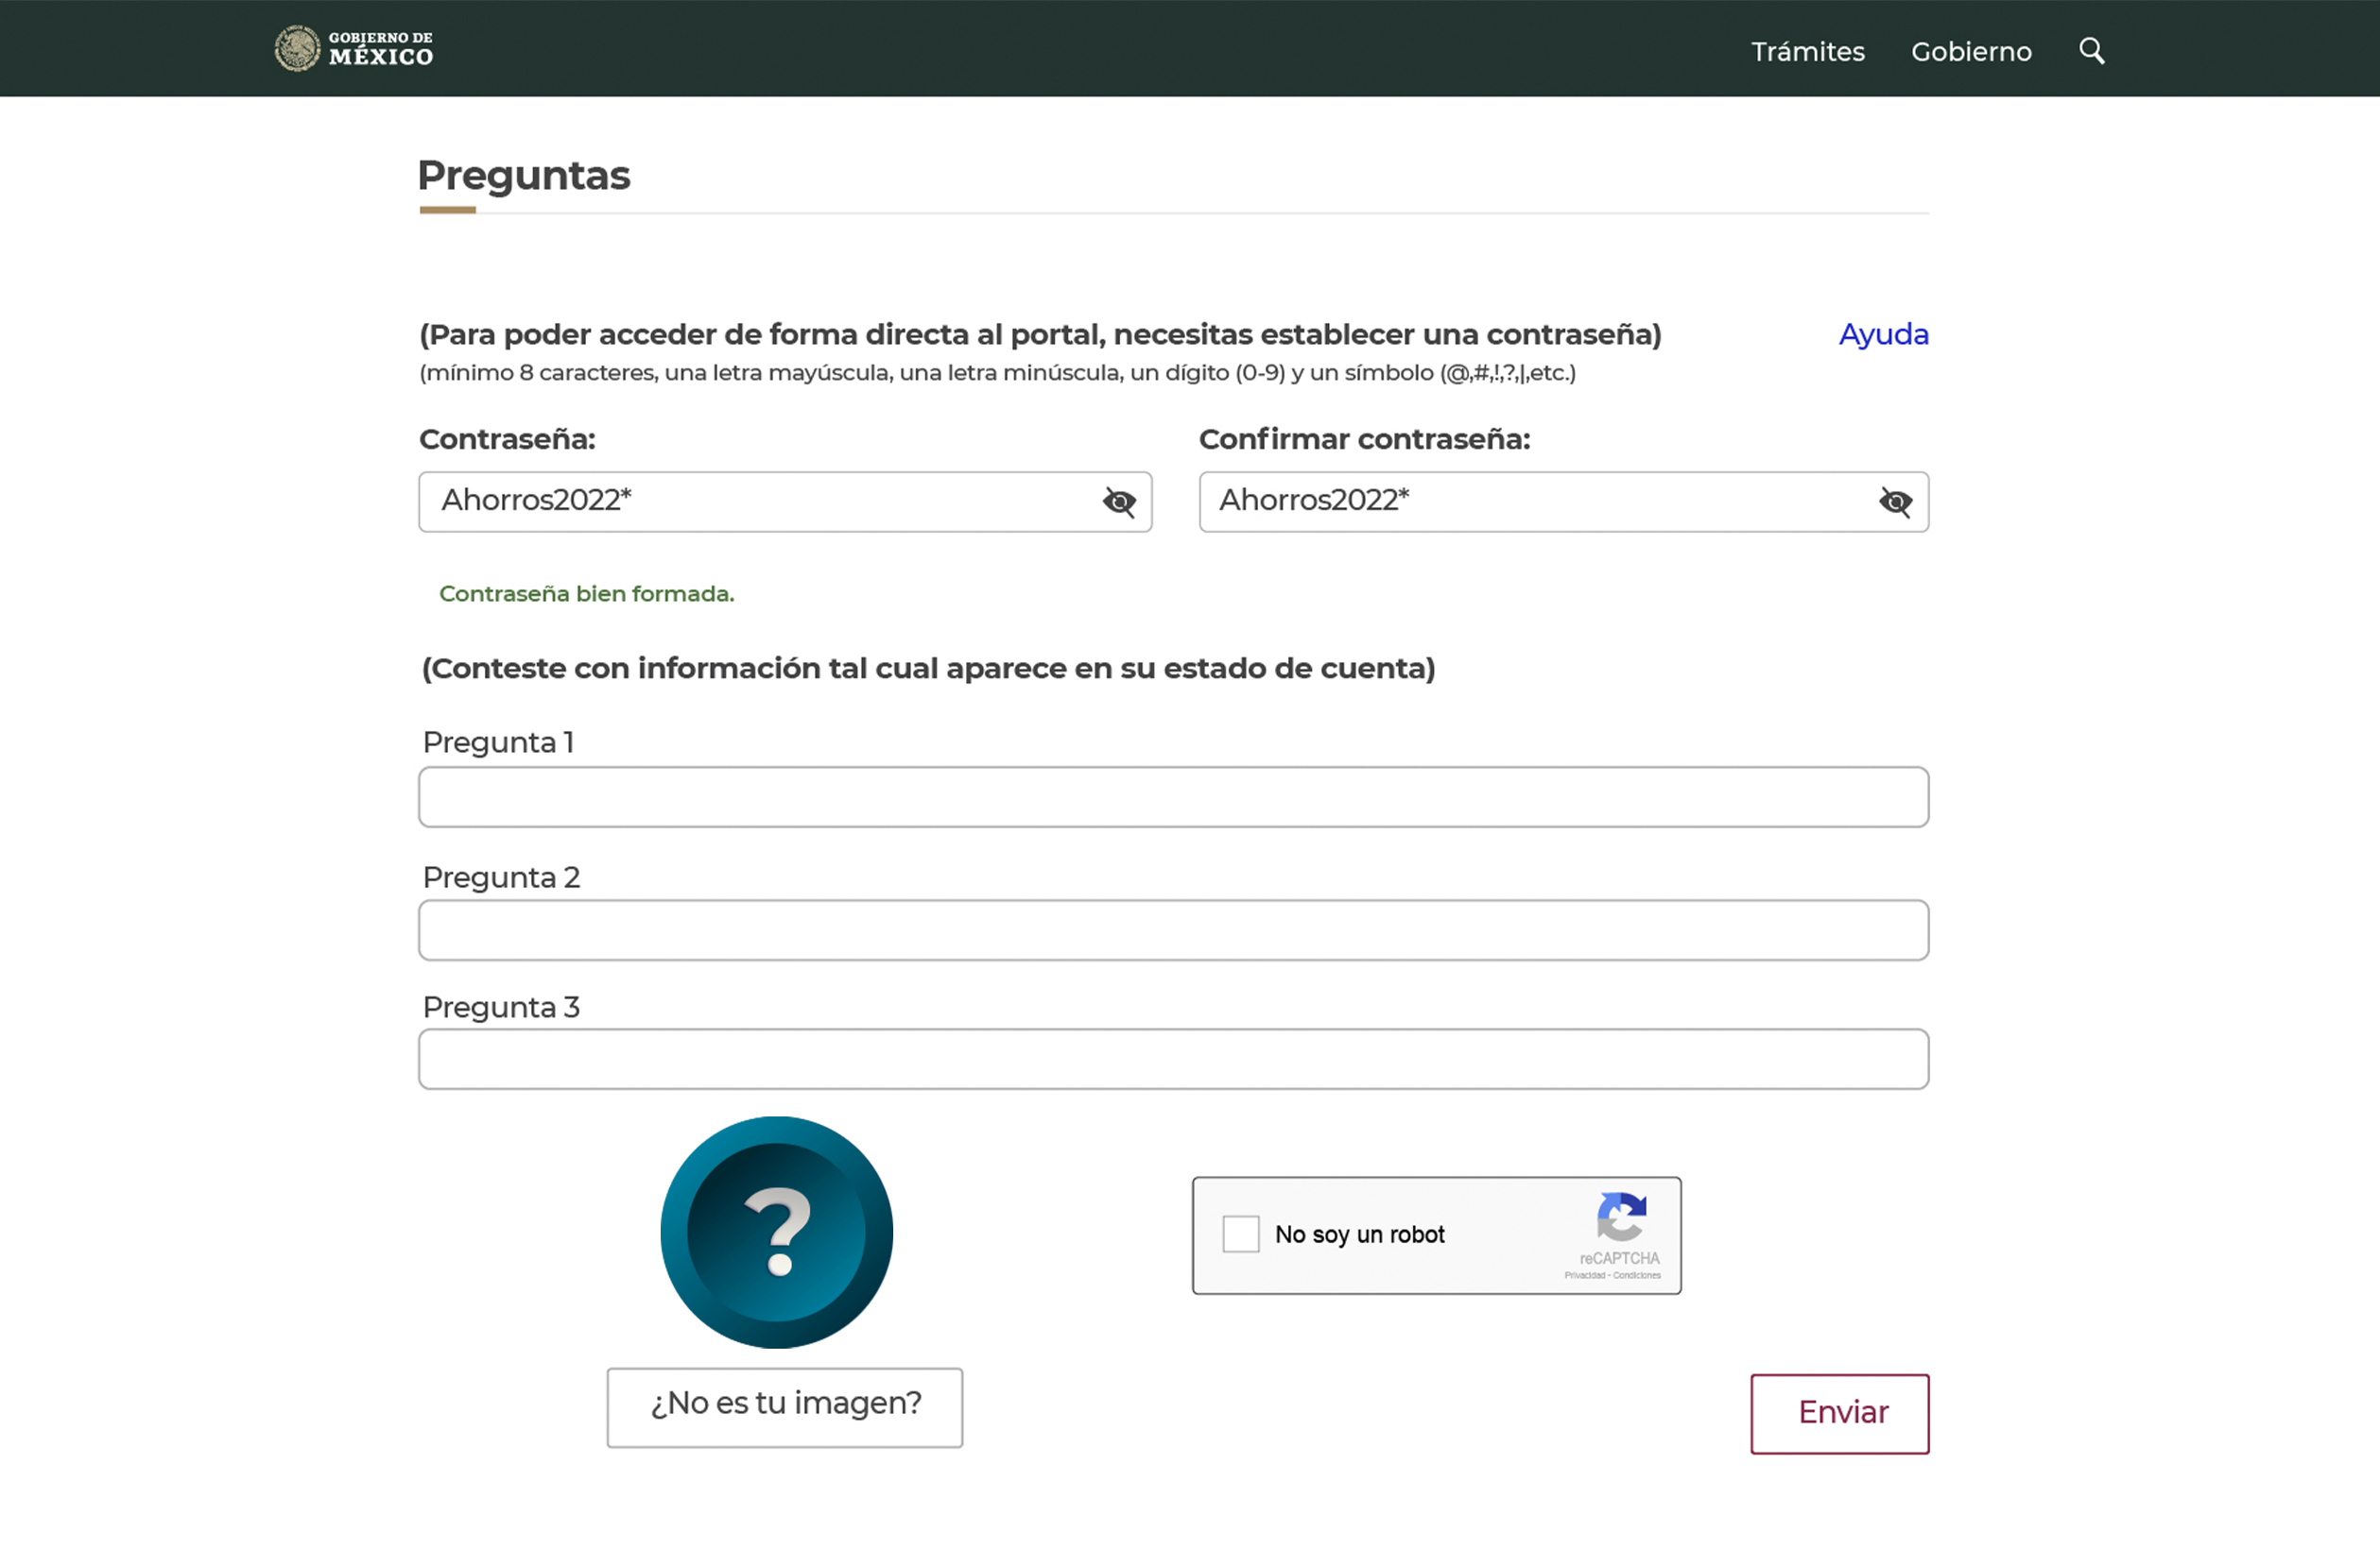Click the No soy un robot label text
The width and height of the screenshot is (2380, 1566).
[1359, 1234]
